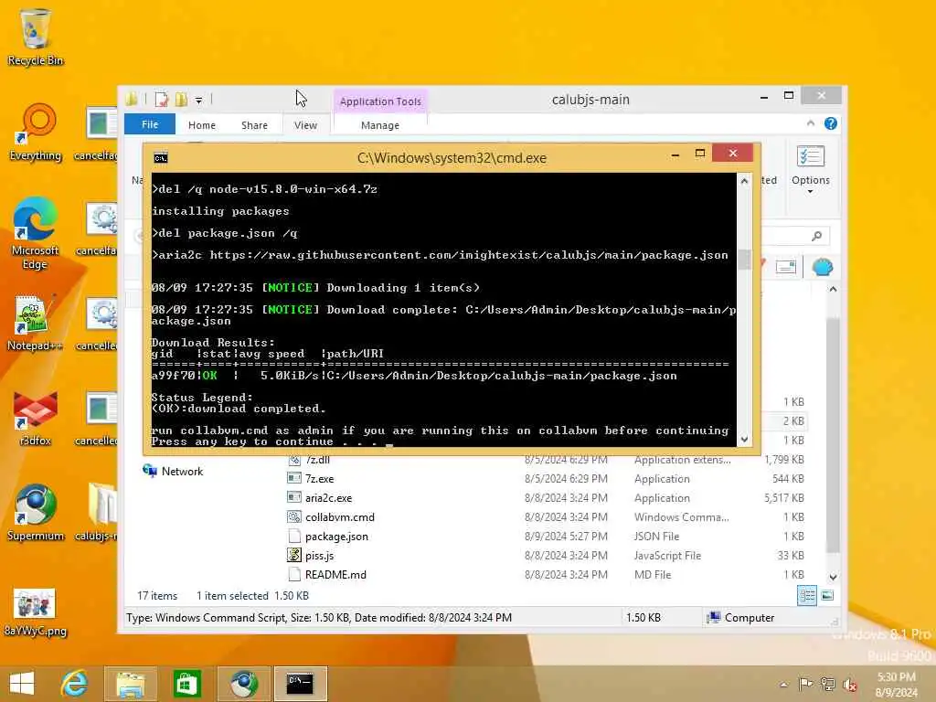
Task: Select Network in the navigation pane
Action: [x=173, y=471]
